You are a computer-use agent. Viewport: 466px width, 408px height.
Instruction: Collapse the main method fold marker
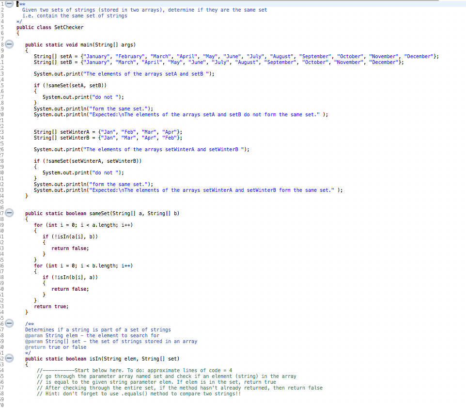(10, 45)
